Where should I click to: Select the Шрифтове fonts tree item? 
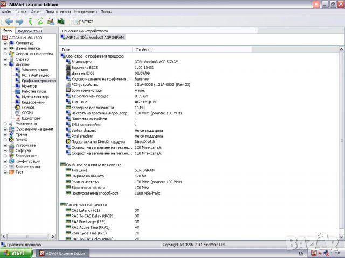click(31, 118)
